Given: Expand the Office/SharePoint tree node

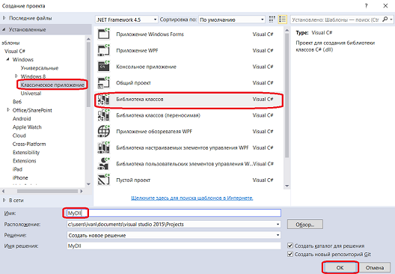Looking at the screenshot, I should (8, 110).
